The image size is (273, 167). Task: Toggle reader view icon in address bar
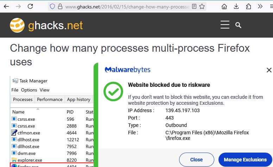195,6
